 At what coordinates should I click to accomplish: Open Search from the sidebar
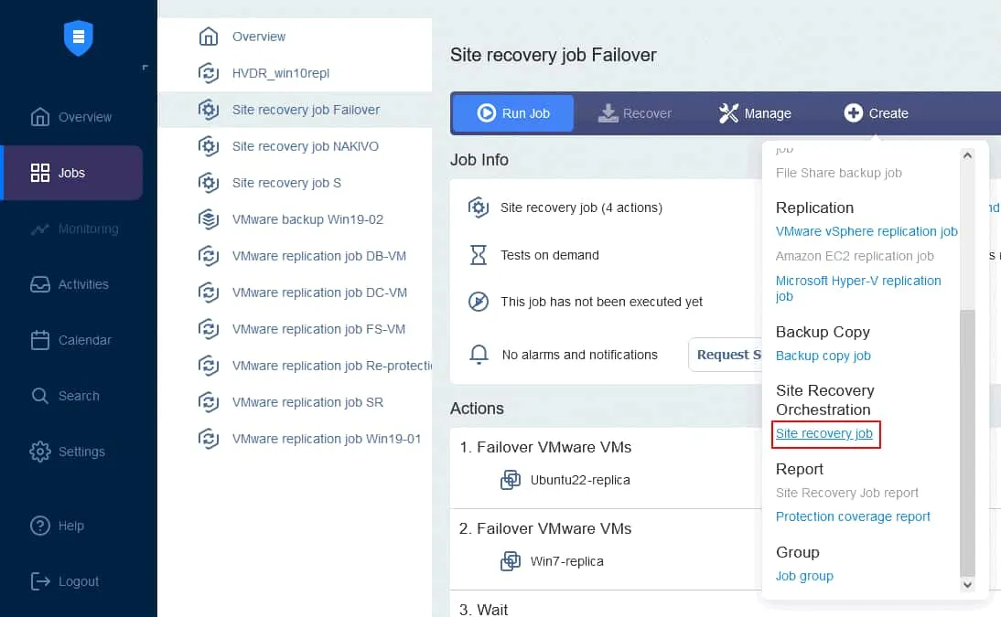[40, 395]
